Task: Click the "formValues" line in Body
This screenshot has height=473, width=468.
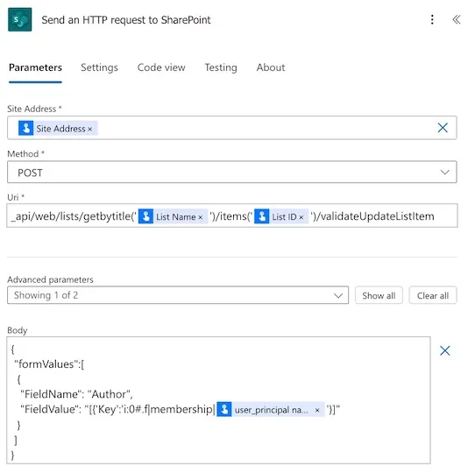Action: pos(49,364)
